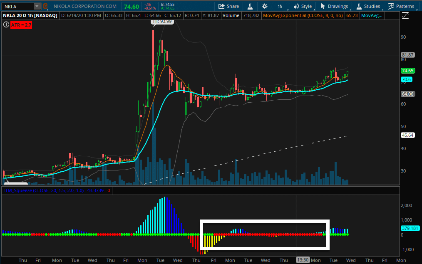This screenshot has width=422, height=264.
Task: Click the 2,000 lower study axis label
Action: point(406,205)
